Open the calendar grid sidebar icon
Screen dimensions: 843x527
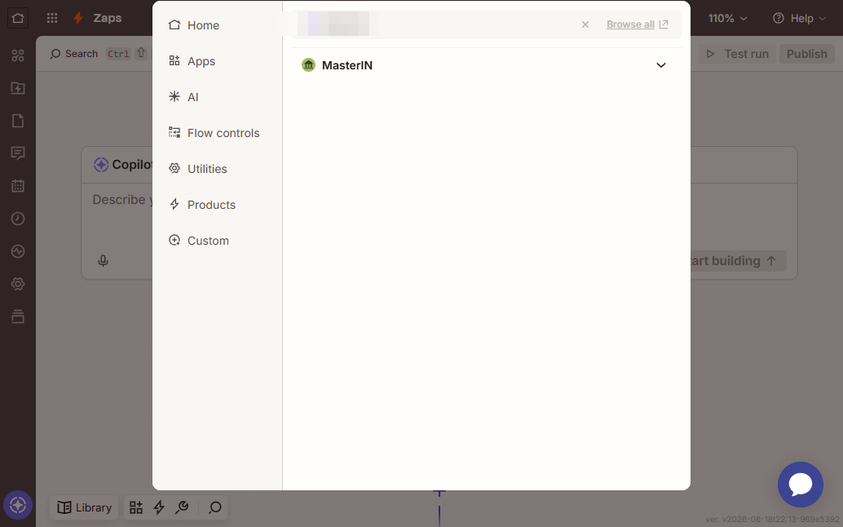point(18,186)
